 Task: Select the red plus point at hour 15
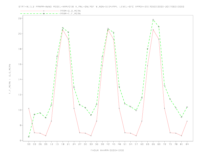(x=57, y=66)
